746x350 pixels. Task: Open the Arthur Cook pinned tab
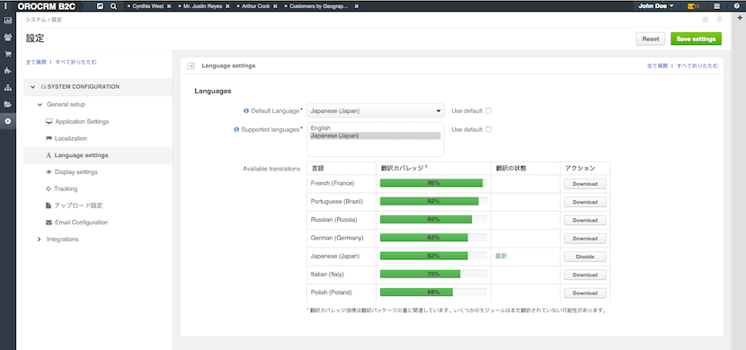(x=255, y=6)
